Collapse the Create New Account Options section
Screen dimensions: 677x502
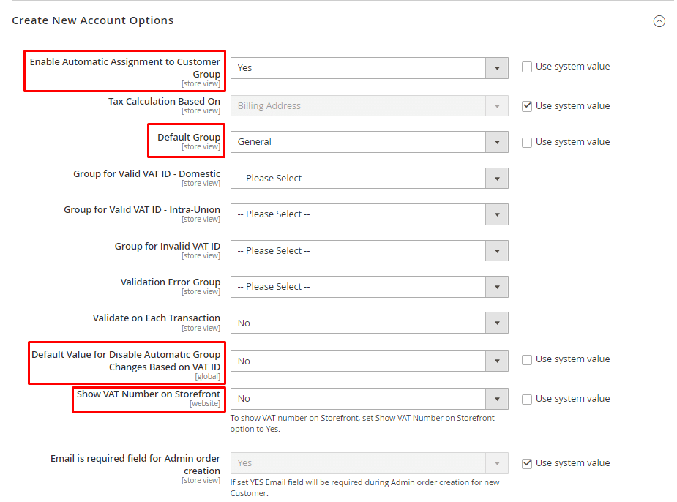(659, 21)
